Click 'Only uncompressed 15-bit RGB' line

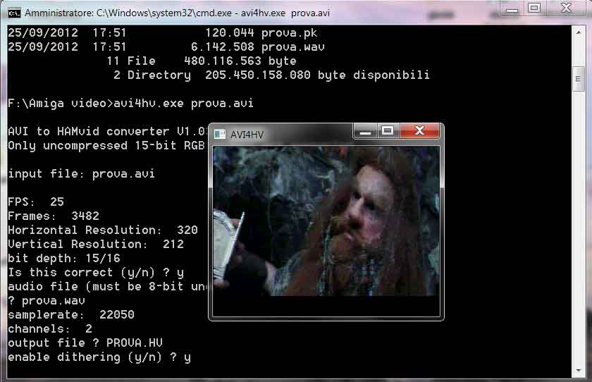(106, 146)
